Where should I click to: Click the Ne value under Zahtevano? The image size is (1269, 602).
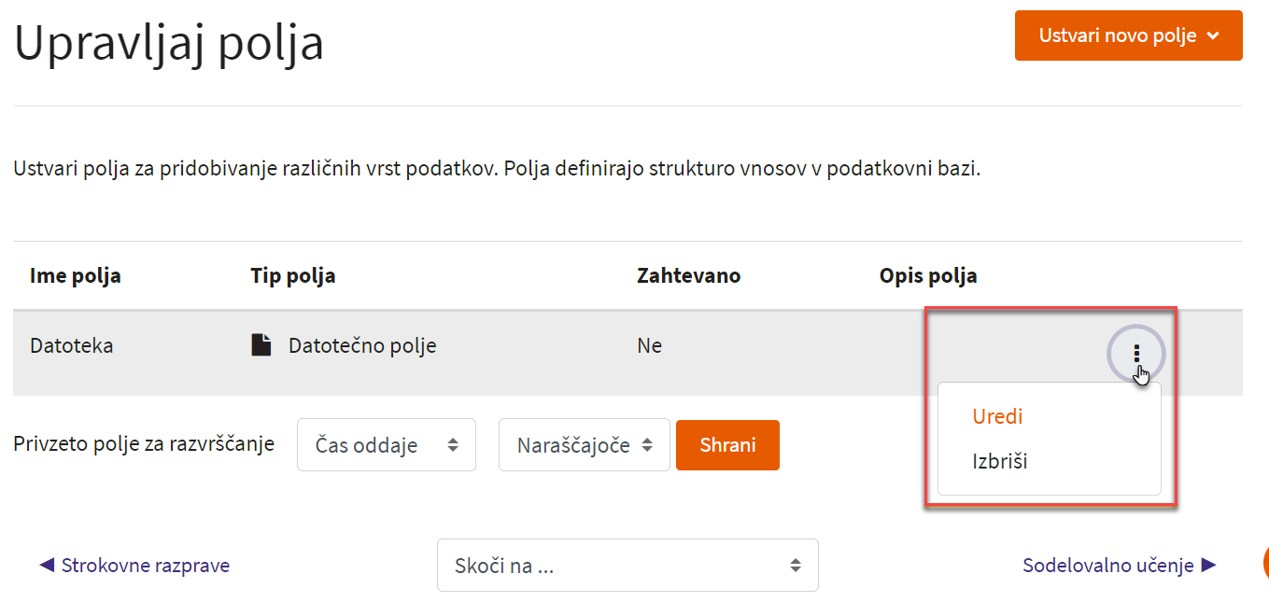tap(649, 345)
